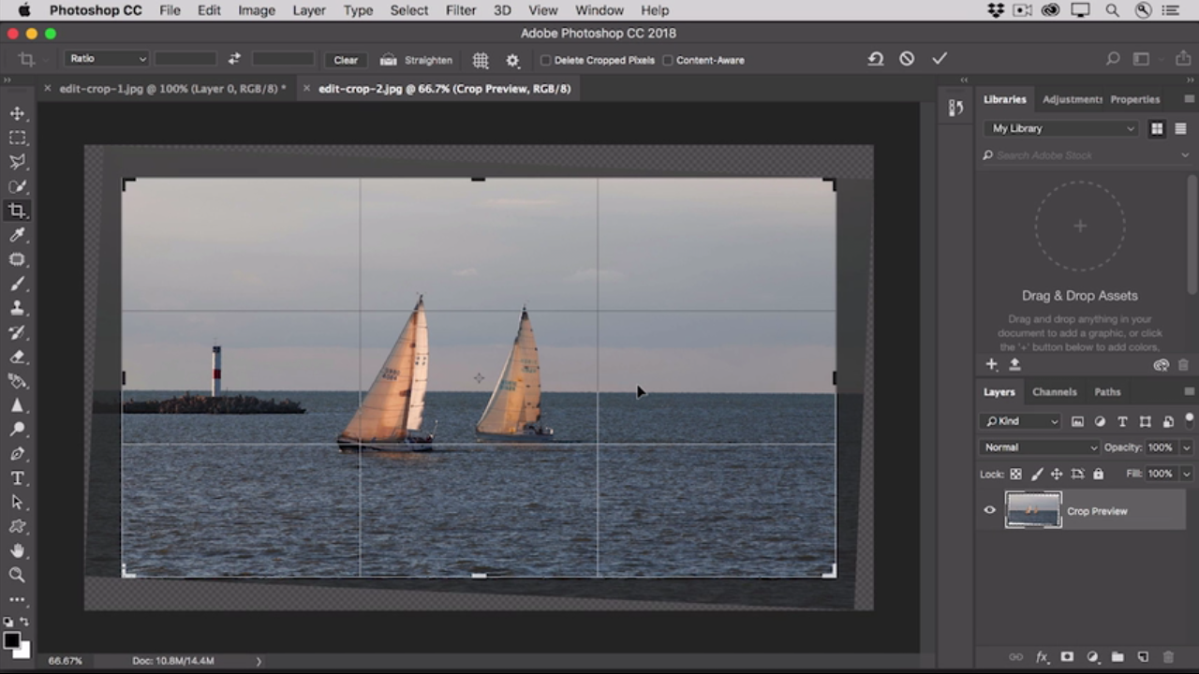This screenshot has height=674, width=1199.
Task: Open the Ratio preset dropdown
Action: (107, 59)
